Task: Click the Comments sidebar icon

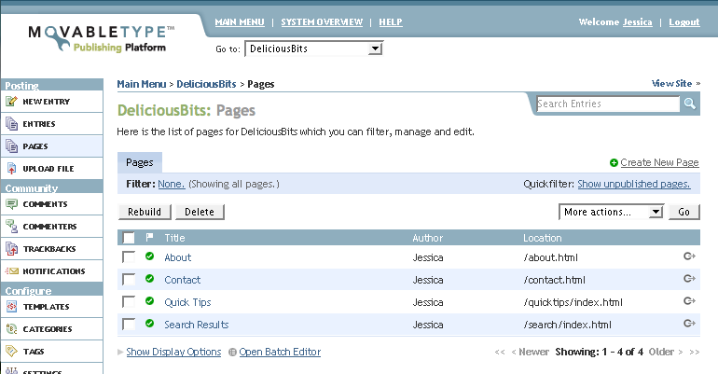Action: pos(12,204)
